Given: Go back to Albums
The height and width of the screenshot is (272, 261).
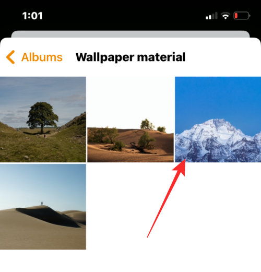Looking at the screenshot, I should point(34,57).
